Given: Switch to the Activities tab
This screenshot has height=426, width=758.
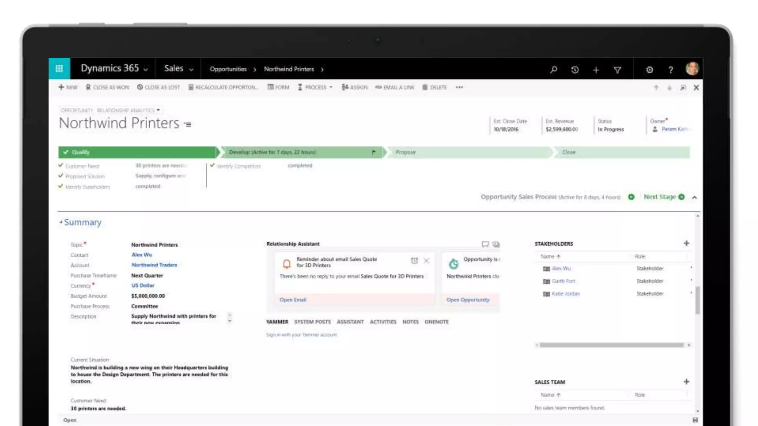Looking at the screenshot, I should coord(383,322).
